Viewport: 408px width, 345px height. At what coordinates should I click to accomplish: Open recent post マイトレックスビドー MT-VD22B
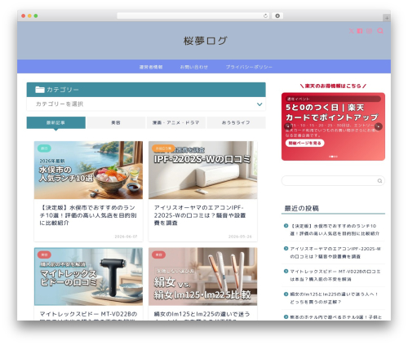click(x=335, y=276)
